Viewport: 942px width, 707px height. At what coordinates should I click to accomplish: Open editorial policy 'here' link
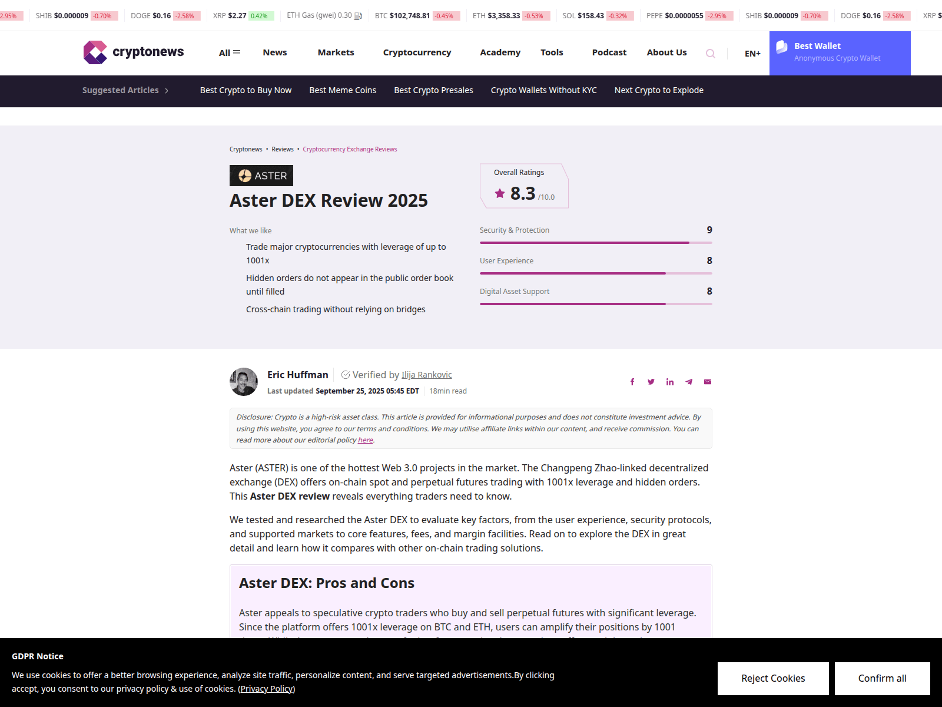tap(366, 440)
